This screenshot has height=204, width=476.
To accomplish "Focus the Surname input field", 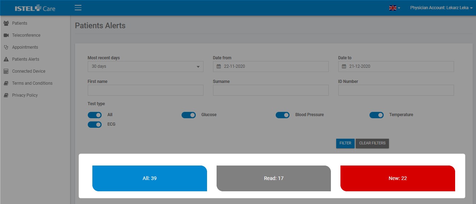I will [x=271, y=90].
